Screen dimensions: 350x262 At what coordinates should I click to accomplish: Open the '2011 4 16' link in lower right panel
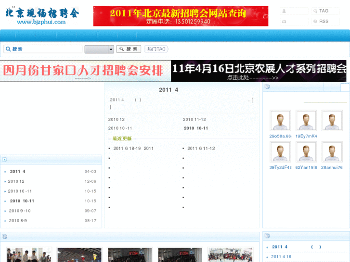(281, 257)
